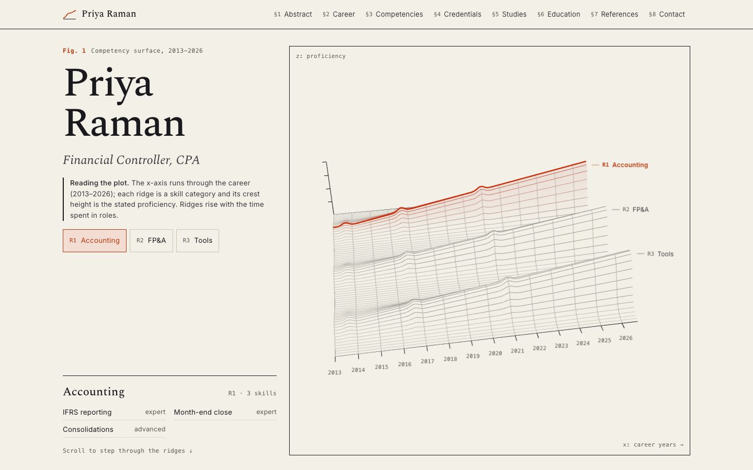Click the R3 Tools label in the plot
This screenshot has height=470, width=753.
(660, 254)
